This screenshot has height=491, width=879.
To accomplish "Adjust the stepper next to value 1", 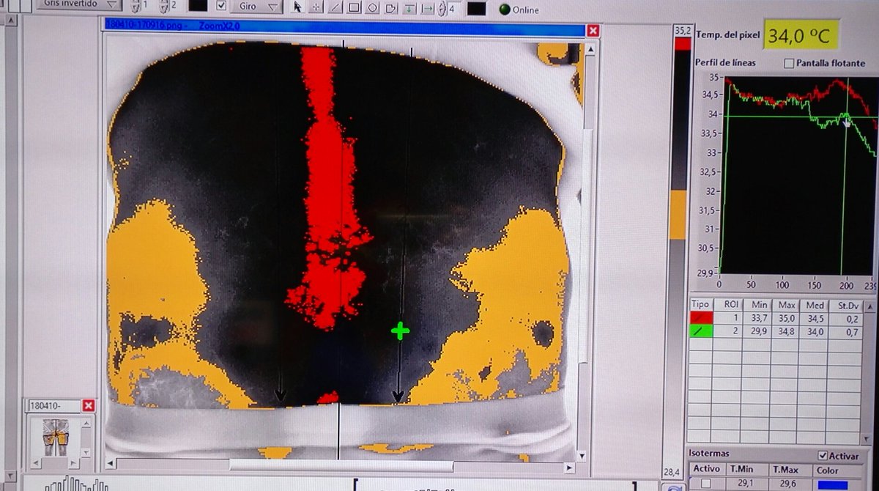I will coord(135,6).
